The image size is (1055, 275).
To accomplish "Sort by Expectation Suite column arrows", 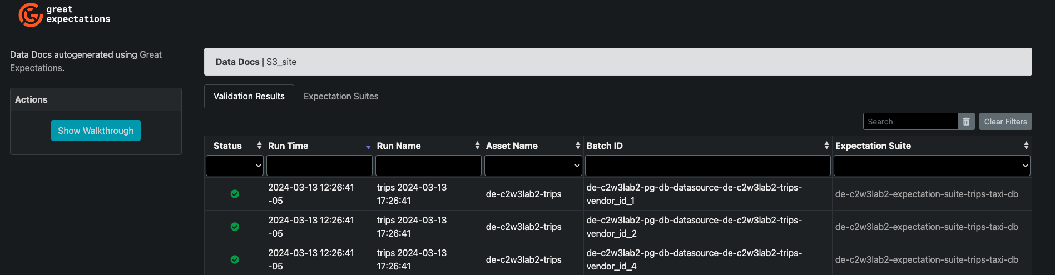I will point(1026,146).
